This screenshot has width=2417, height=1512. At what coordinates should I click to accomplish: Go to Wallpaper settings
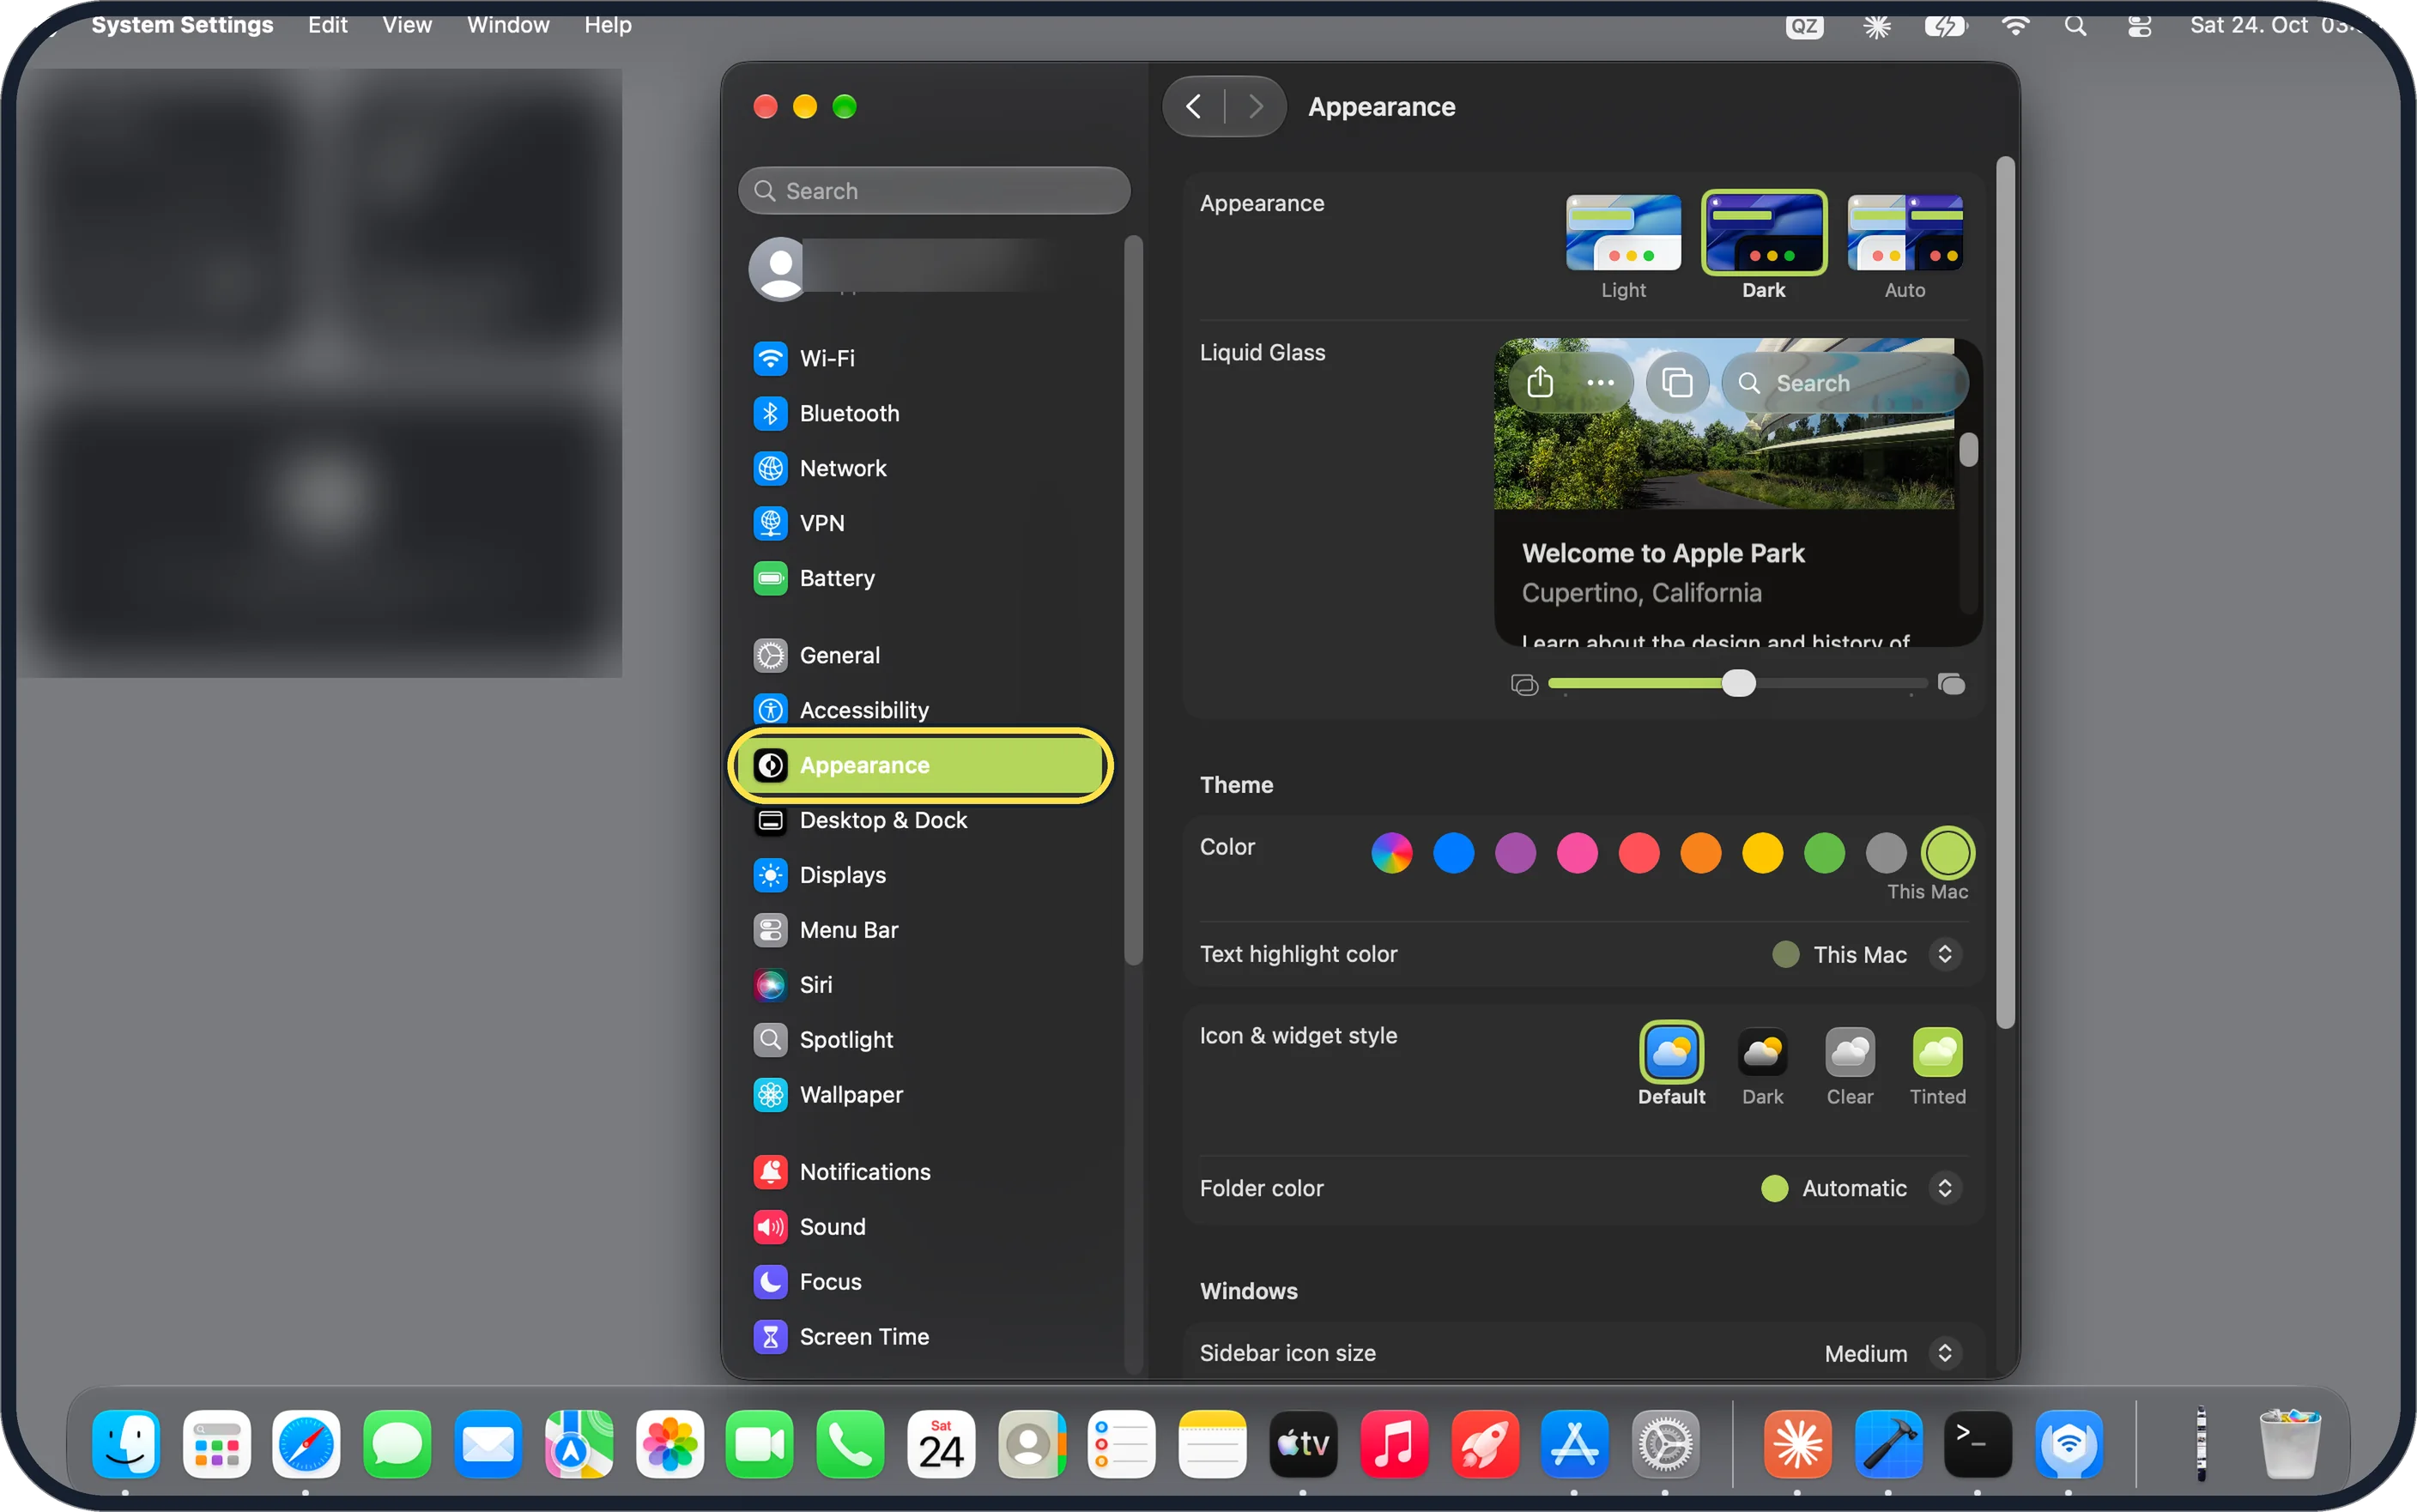(920, 1095)
